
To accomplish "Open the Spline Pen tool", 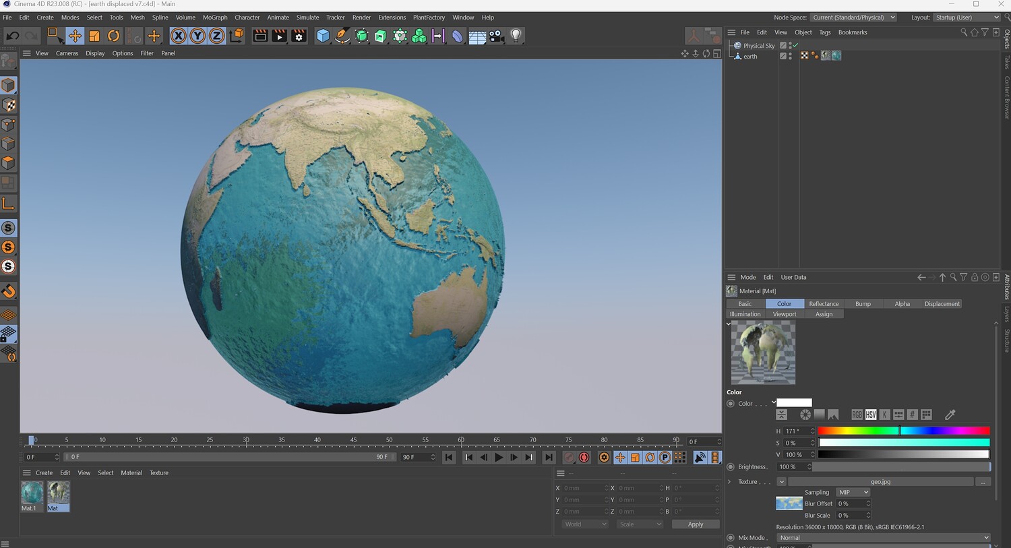I will click(x=342, y=36).
